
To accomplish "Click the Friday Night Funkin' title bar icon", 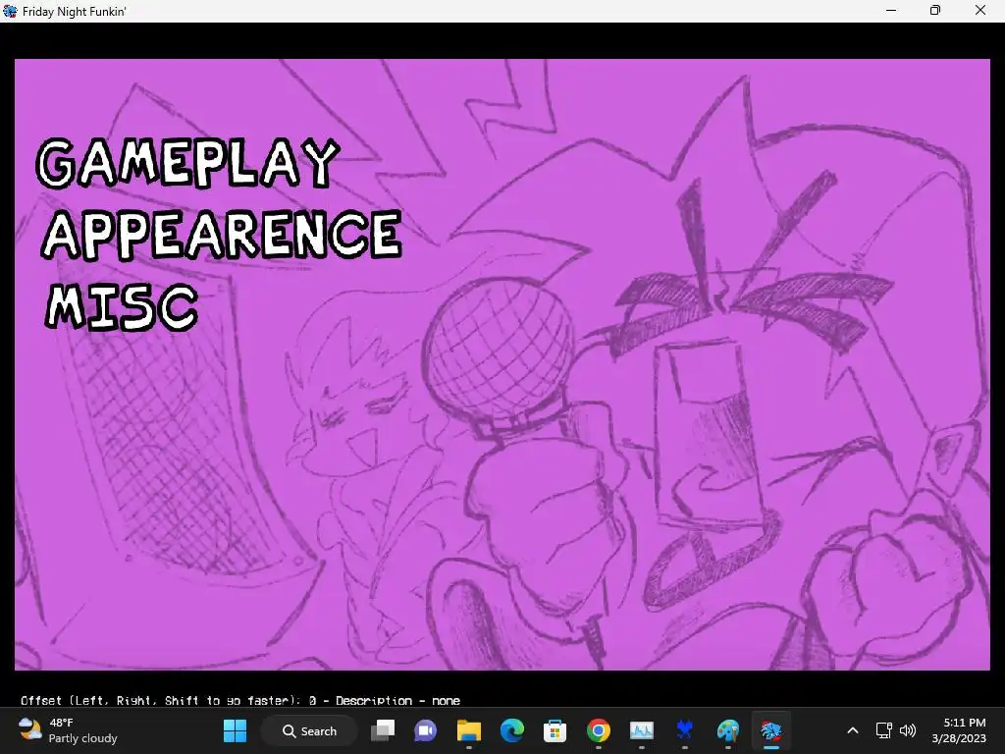I will click(x=10, y=11).
